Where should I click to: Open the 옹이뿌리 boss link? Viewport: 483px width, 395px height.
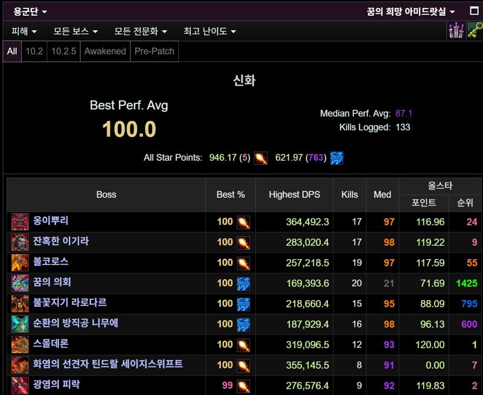(51, 220)
